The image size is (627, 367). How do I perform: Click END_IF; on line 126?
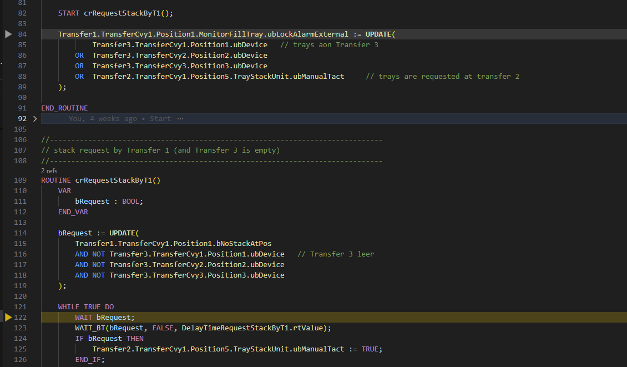pos(90,360)
